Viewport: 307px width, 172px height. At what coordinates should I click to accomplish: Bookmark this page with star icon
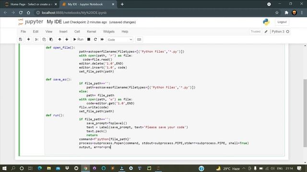(277, 13)
